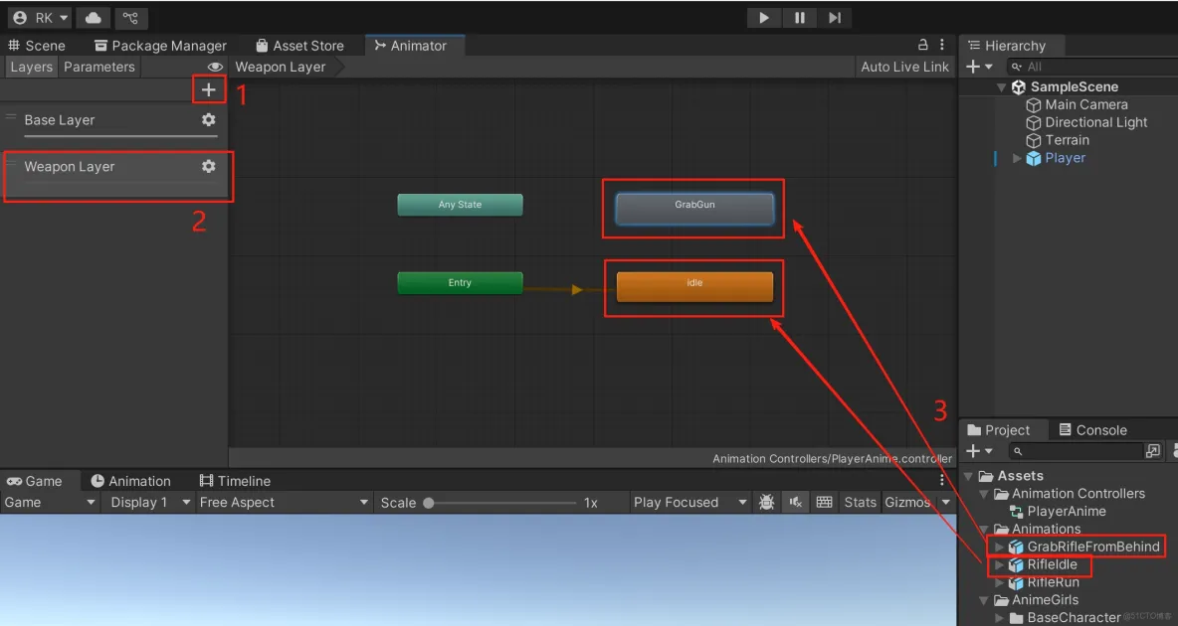Enable Auto Live Link
The width and height of the screenshot is (1178, 626).
click(x=903, y=67)
